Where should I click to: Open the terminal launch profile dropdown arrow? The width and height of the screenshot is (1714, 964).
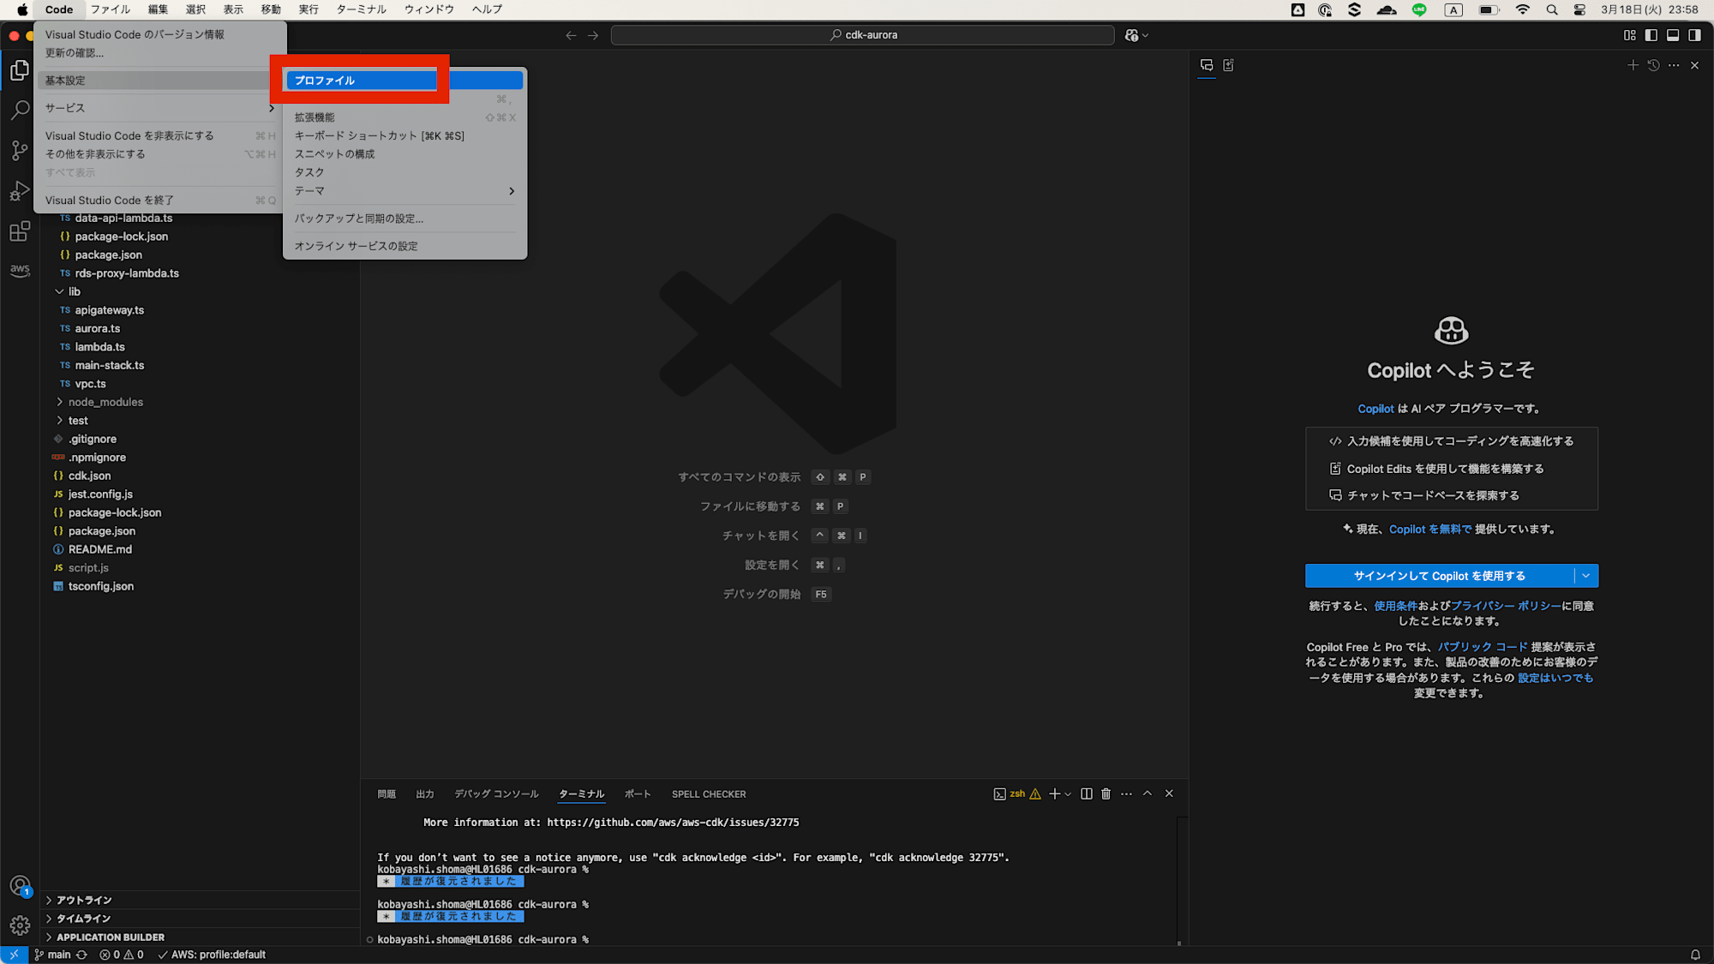1068,794
